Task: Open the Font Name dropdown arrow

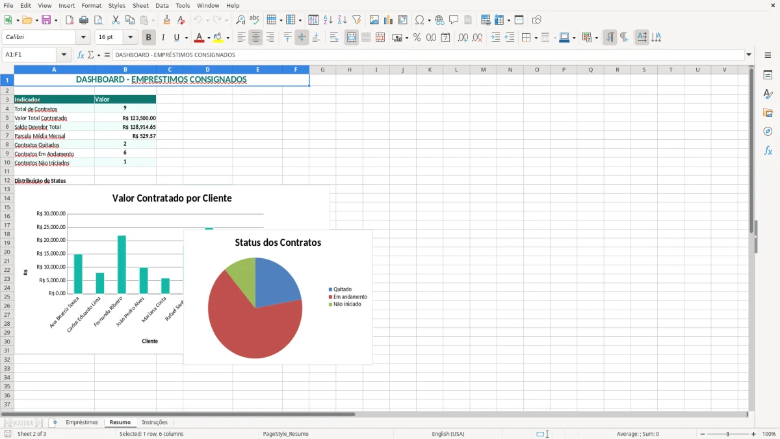Action: [83, 38]
